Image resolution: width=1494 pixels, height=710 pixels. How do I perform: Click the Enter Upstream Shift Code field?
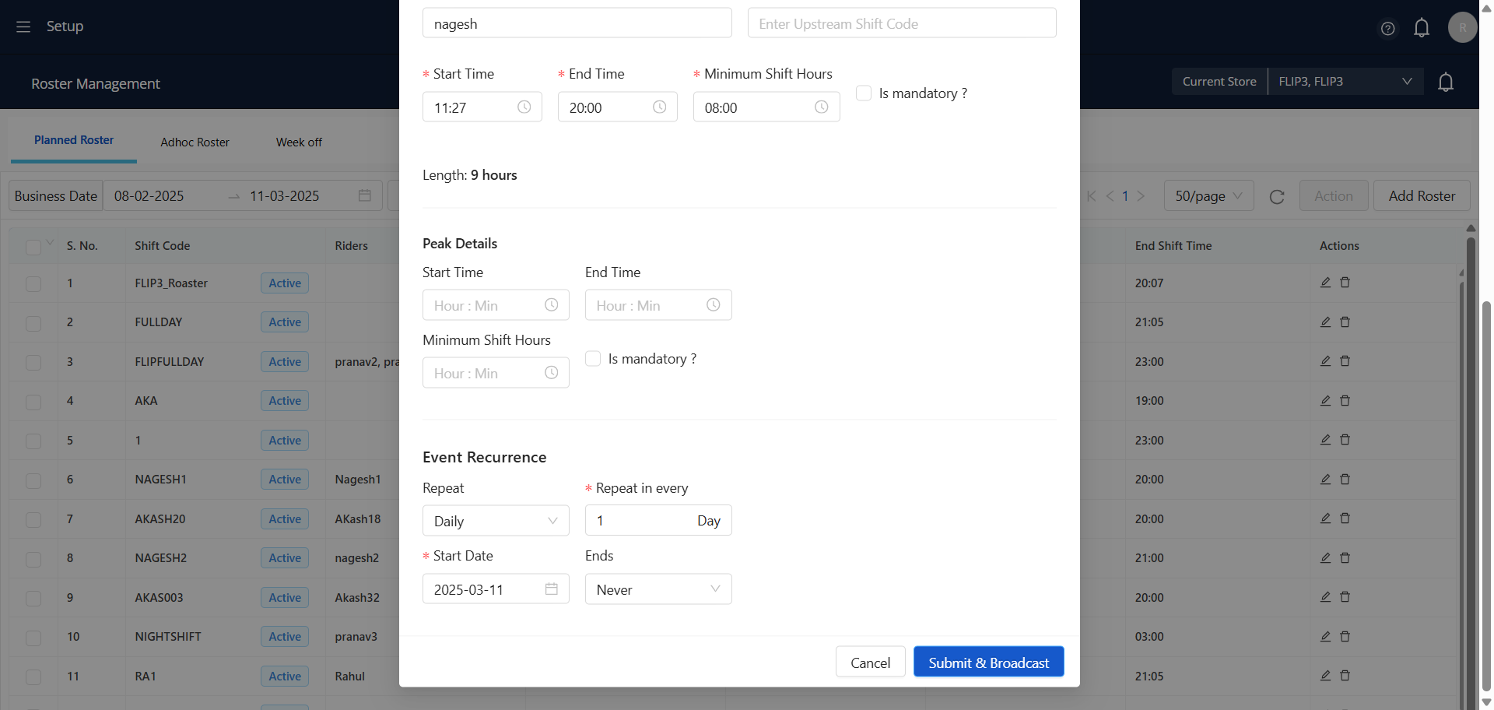pyautogui.click(x=902, y=23)
